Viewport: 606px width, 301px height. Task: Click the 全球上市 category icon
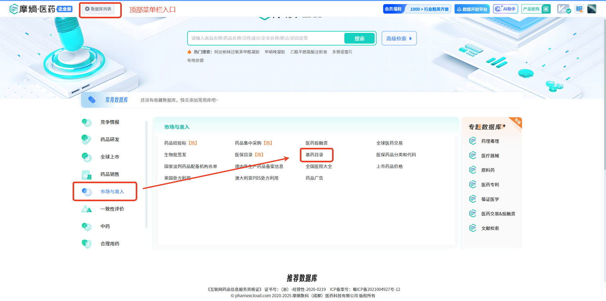point(86,157)
